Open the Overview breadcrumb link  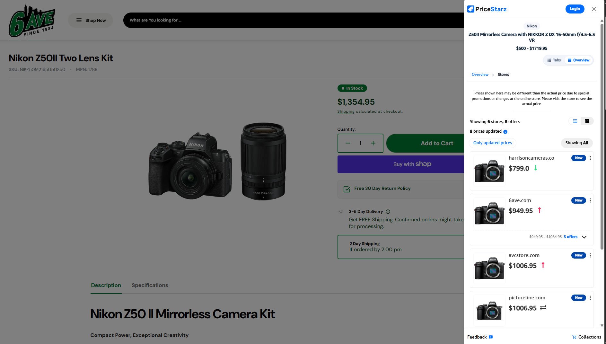[x=480, y=75]
